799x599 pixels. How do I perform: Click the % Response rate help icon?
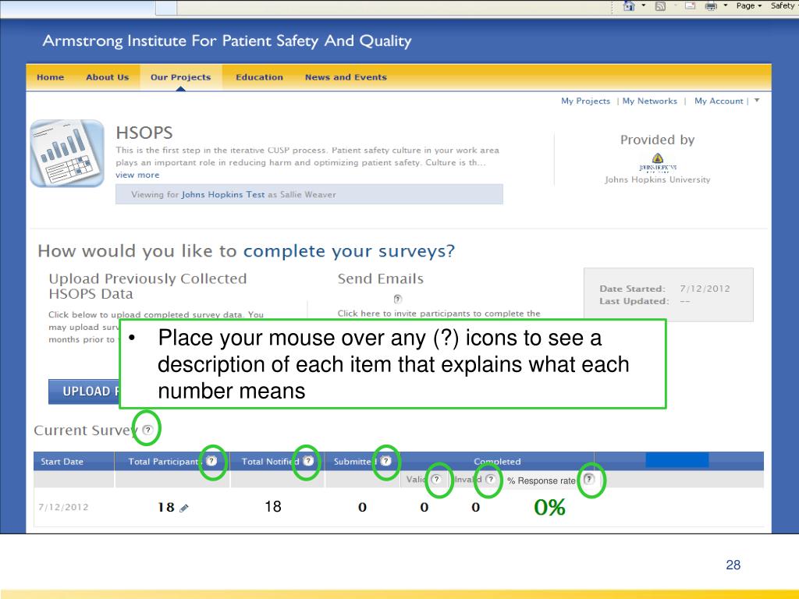point(588,479)
